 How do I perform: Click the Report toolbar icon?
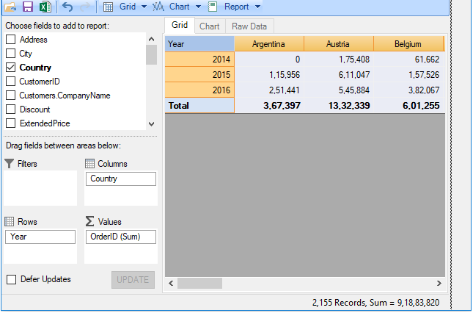212,7
